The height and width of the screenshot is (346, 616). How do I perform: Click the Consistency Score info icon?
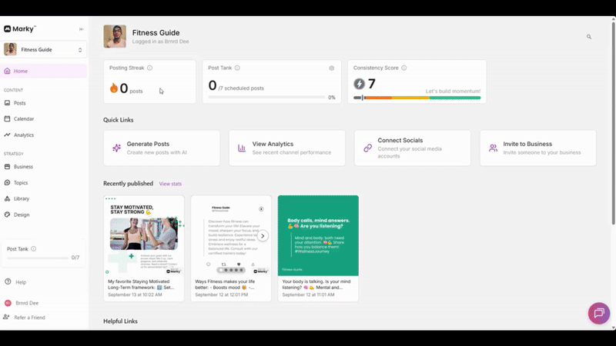tap(403, 68)
